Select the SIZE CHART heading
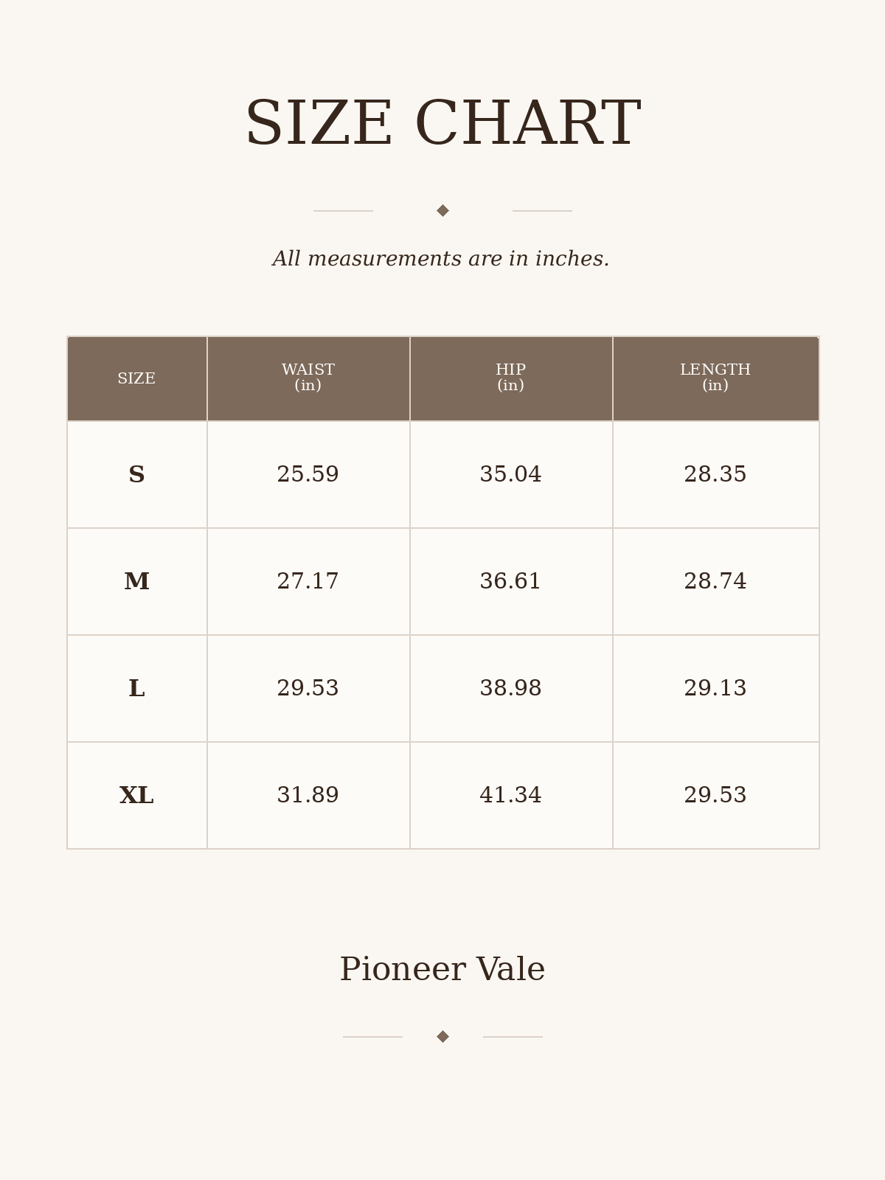Screen dimensions: 885x1180 [x=442, y=124]
